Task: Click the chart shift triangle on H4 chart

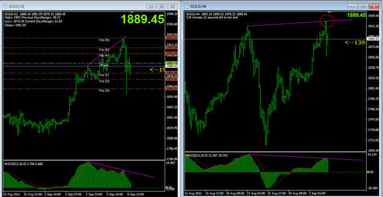Action: (x=329, y=11)
